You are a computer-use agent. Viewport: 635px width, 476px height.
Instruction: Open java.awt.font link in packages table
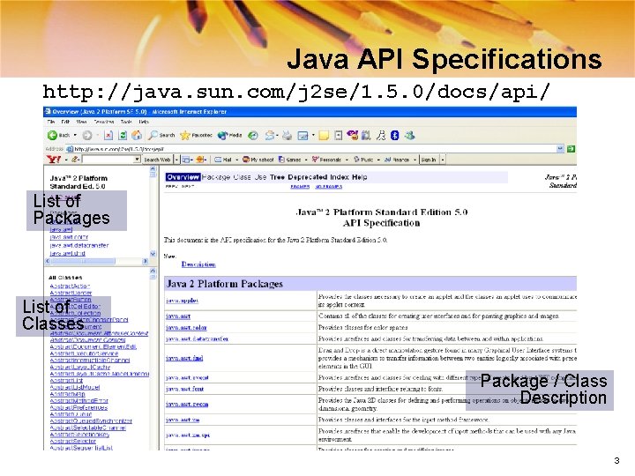pos(184,389)
